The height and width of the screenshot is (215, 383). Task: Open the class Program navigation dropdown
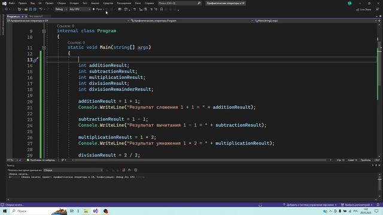[191, 21]
